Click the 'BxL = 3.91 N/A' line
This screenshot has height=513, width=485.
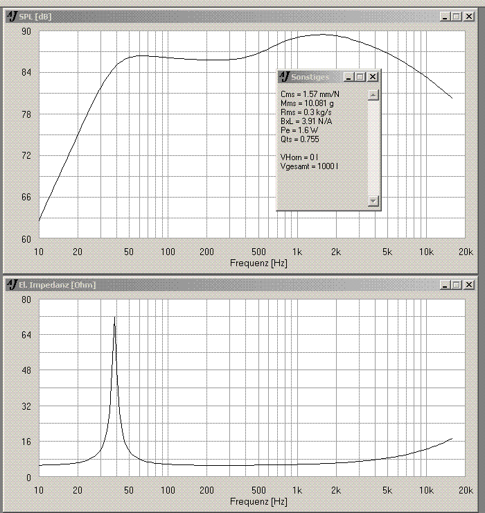click(x=306, y=121)
